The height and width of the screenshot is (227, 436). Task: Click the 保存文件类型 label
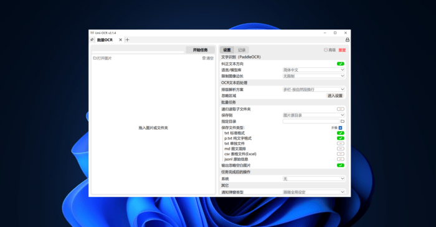click(x=233, y=128)
